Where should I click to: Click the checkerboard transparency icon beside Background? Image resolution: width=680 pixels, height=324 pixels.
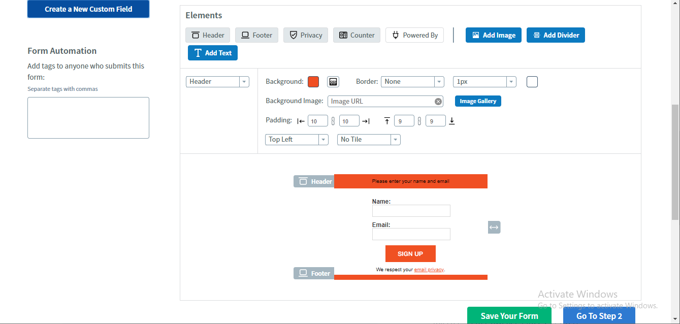[x=333, y=81]
